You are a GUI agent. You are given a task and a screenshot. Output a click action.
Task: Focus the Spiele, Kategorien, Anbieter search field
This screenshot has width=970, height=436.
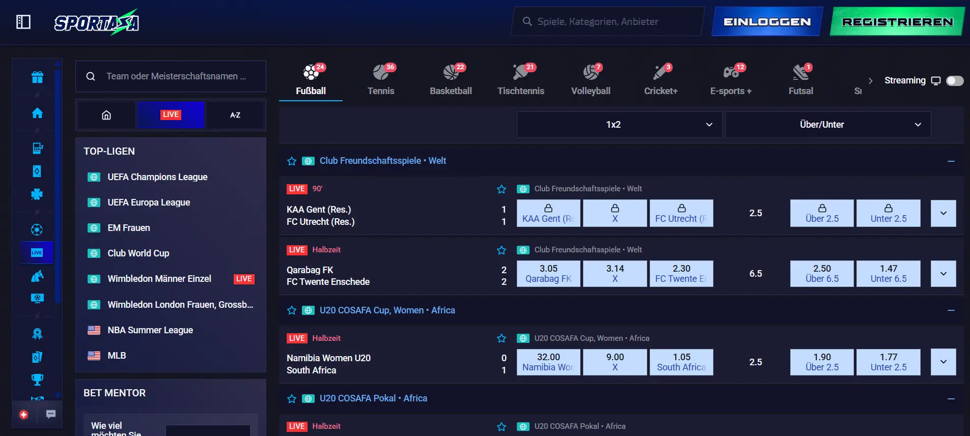[607, 21]
